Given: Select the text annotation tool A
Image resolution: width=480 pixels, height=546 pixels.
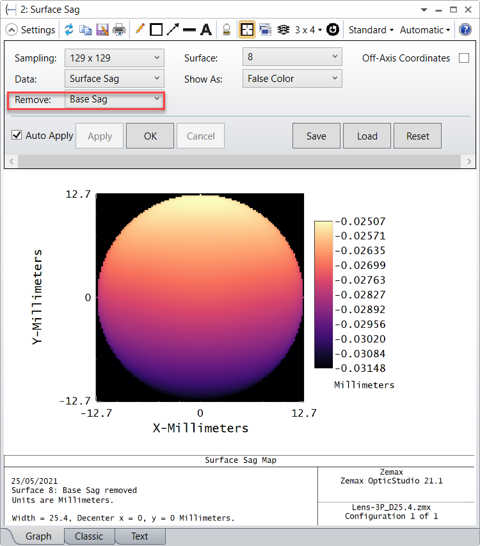Looking at the screenshot, I should point(206,30).
